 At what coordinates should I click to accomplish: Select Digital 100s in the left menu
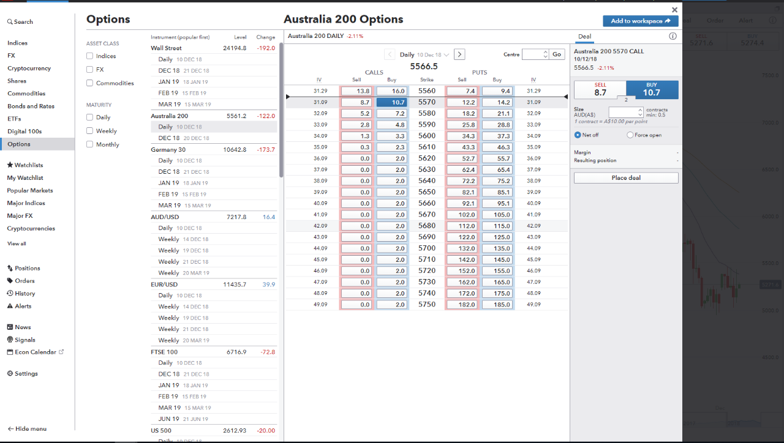[24, 132]
